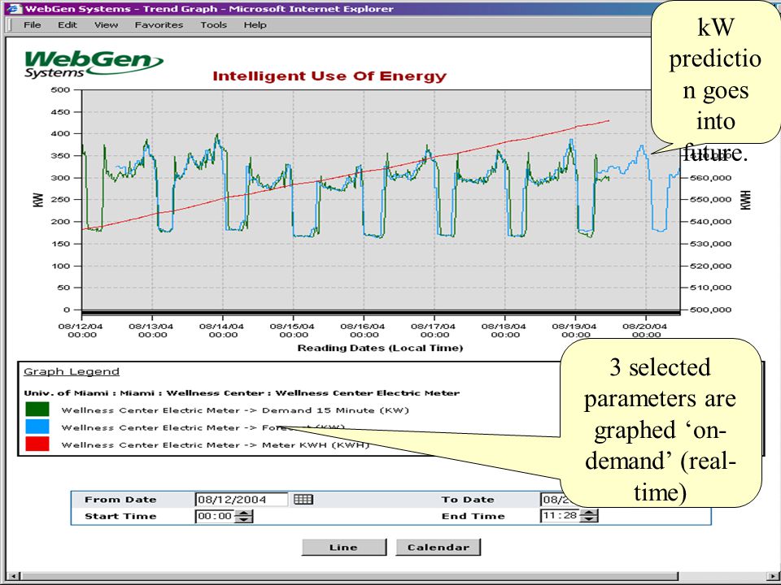Click the Univ. of Miami Wellness Center meter heading
The image size is (781, 585).
click(x=242, y=393)
